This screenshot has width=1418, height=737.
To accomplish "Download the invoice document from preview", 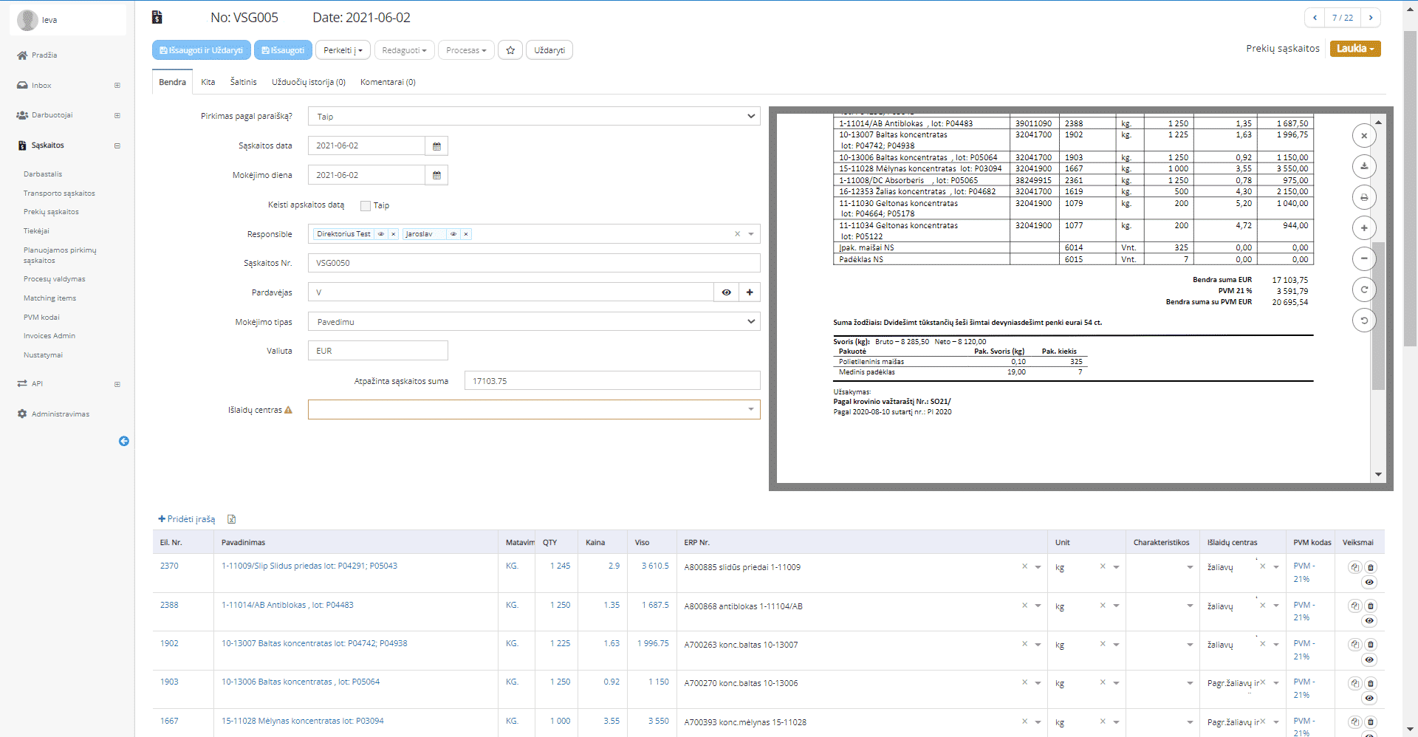I will [1364, 166].
